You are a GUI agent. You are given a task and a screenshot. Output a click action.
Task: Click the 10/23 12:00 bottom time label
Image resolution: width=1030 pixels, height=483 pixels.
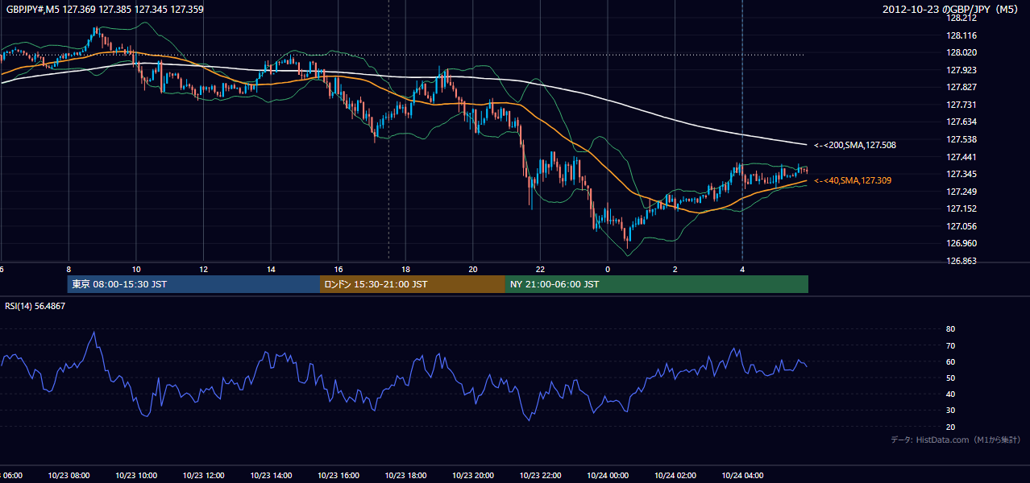203,476
